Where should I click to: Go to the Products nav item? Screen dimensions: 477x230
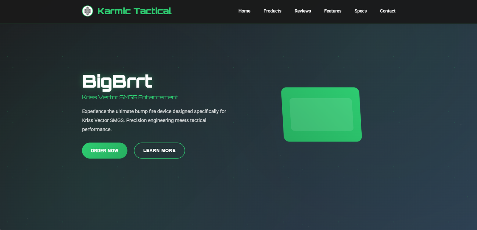tap(272, 11)
